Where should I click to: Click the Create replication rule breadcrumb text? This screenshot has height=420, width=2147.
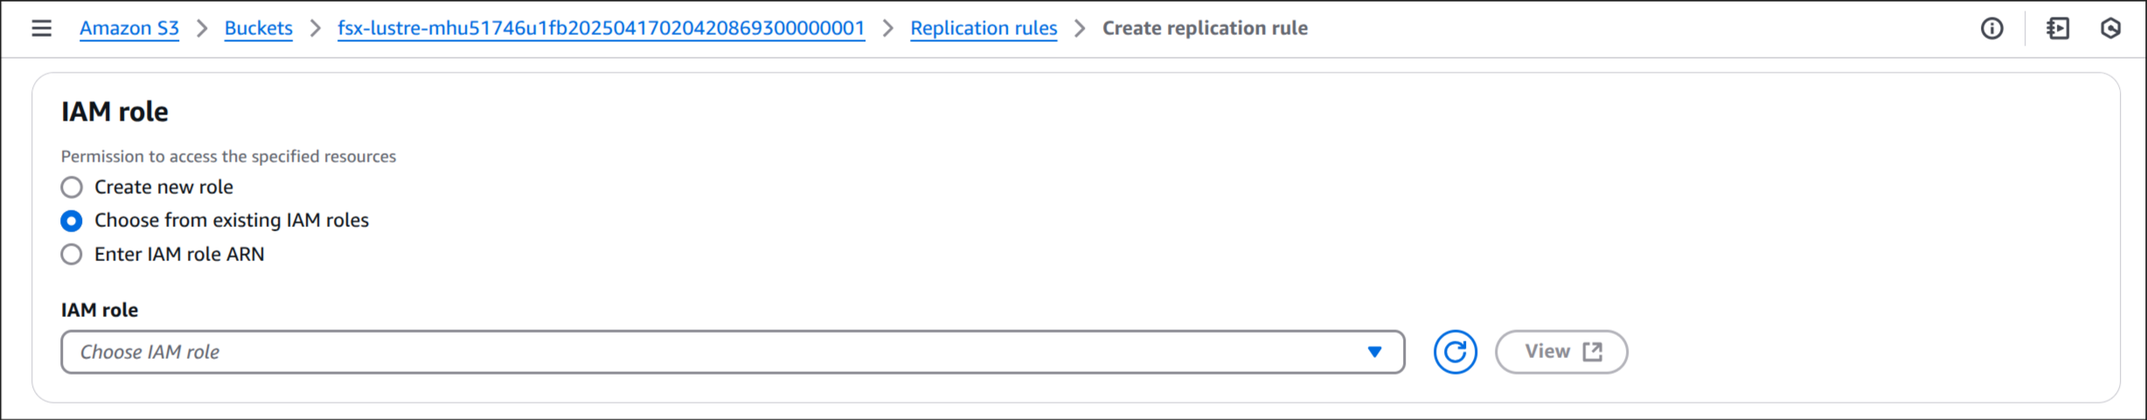pos(1205,28)
